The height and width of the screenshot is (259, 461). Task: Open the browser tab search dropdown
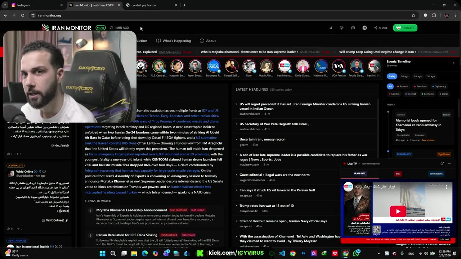[x=5, y=5]
